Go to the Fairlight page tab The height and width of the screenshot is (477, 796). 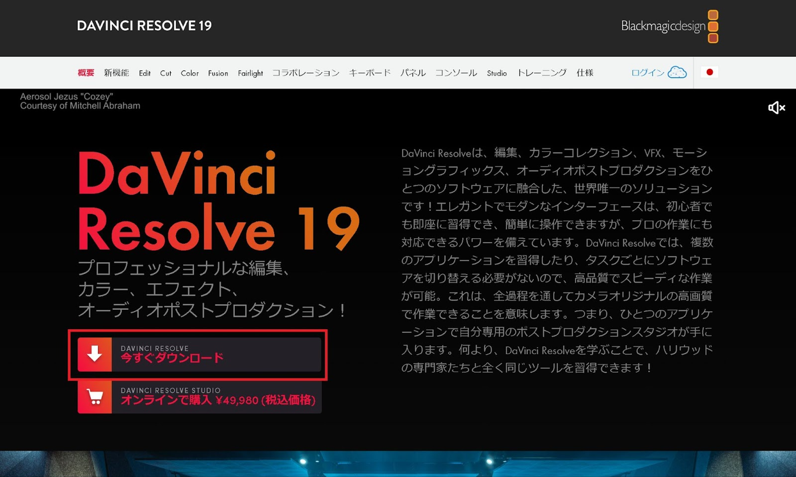pyautogui.click(x=250, y=73)
